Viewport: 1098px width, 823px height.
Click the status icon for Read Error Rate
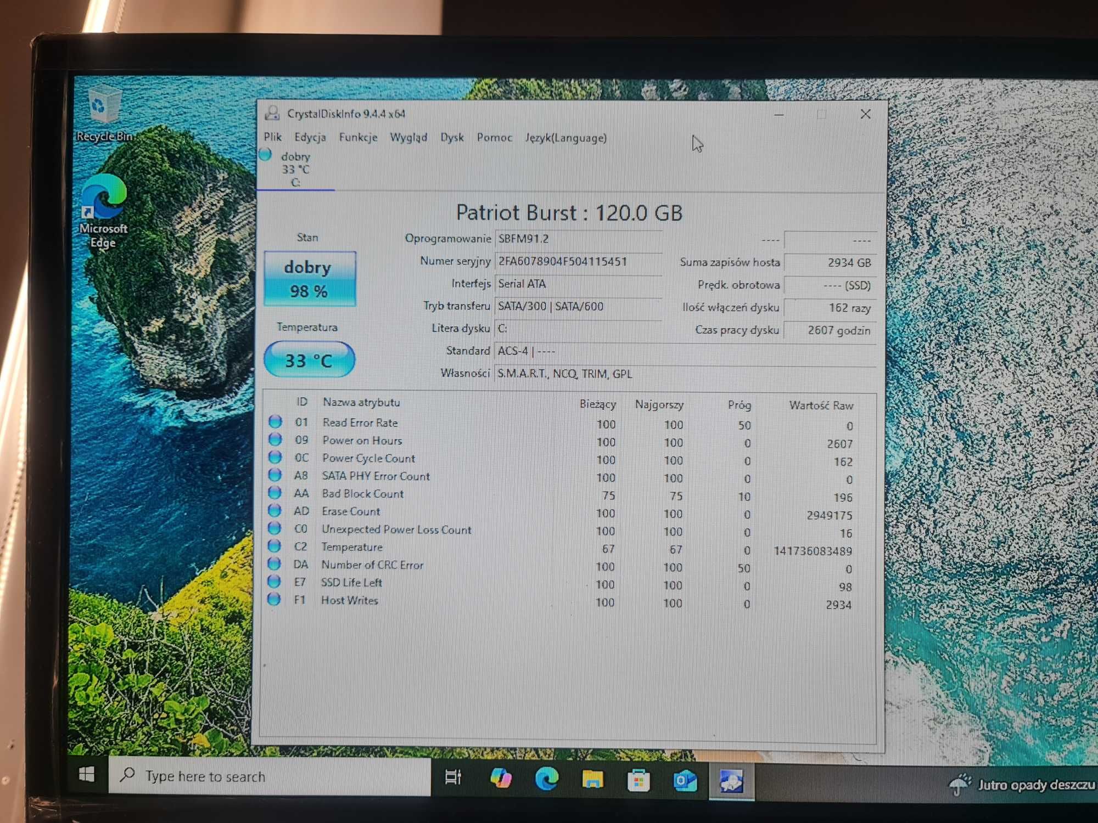275,422
